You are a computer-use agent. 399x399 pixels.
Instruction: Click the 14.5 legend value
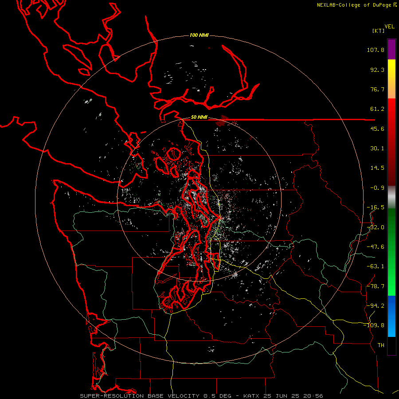(x=377, y=168)
